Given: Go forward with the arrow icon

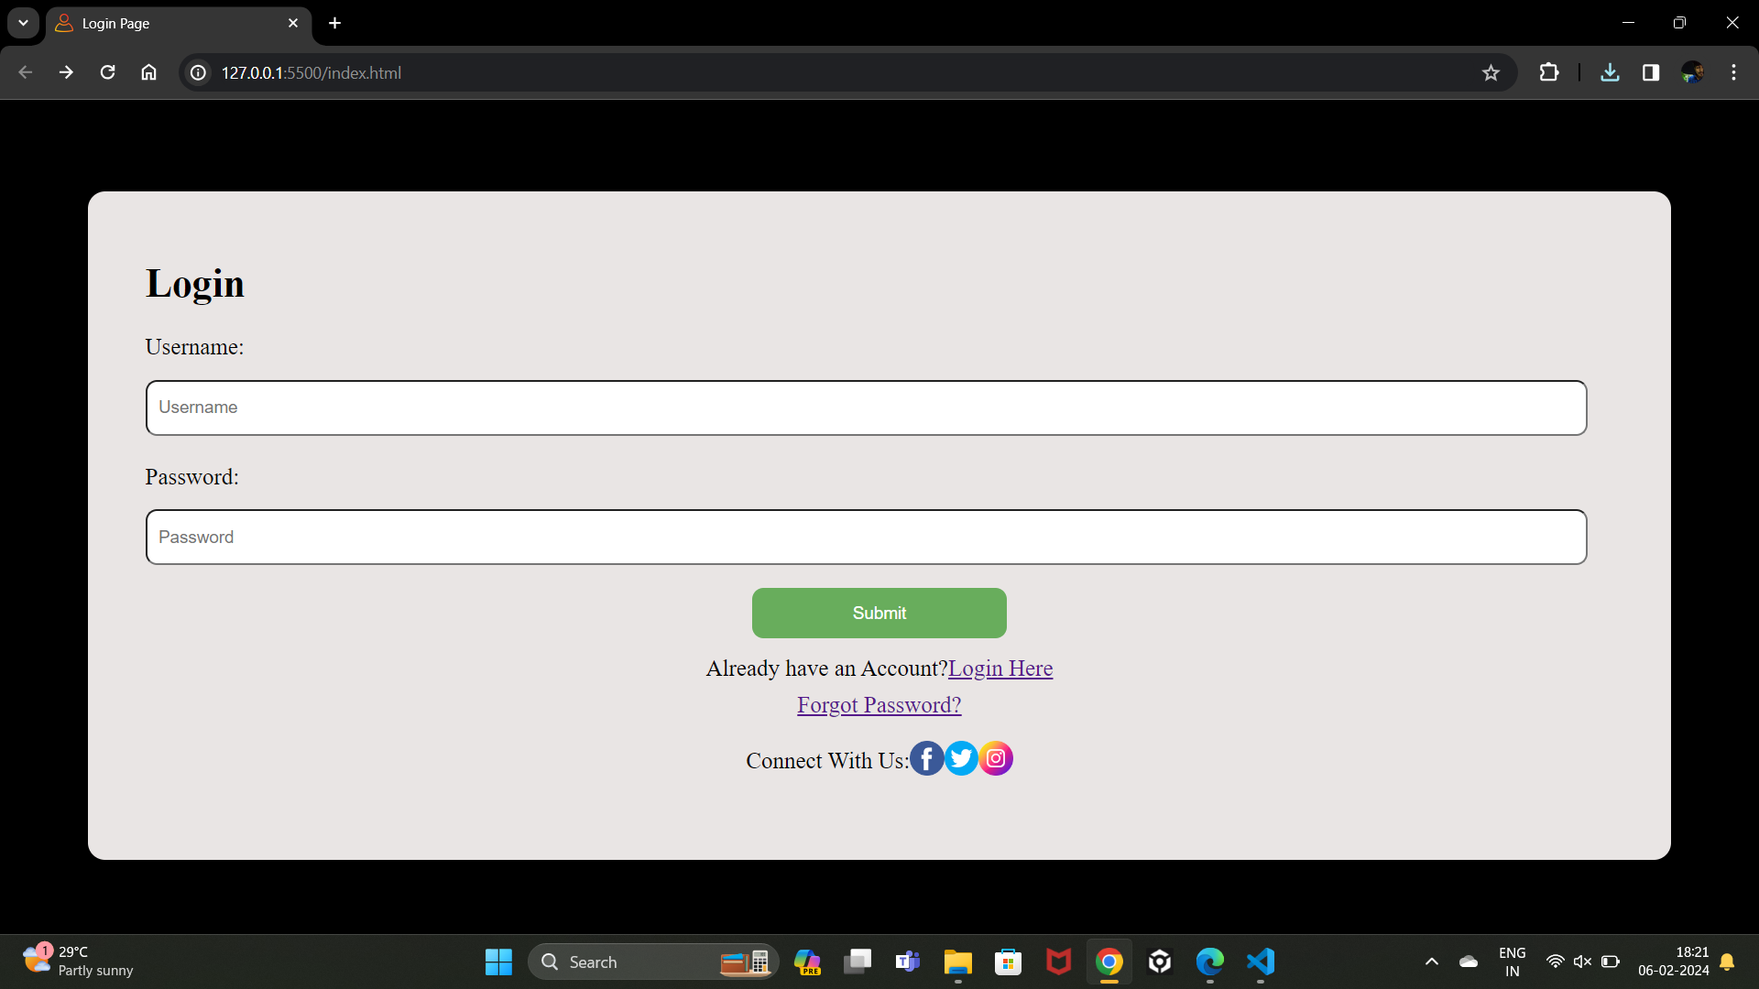Looking at the screenshot, I should pos(66,72).
